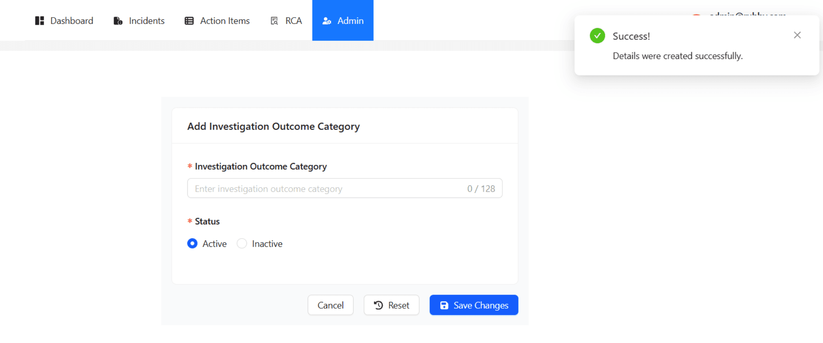The image size is (823, 343).
Task: Click the 'Add Investigation Outcome Category' heading
Action: click(273, 127)
